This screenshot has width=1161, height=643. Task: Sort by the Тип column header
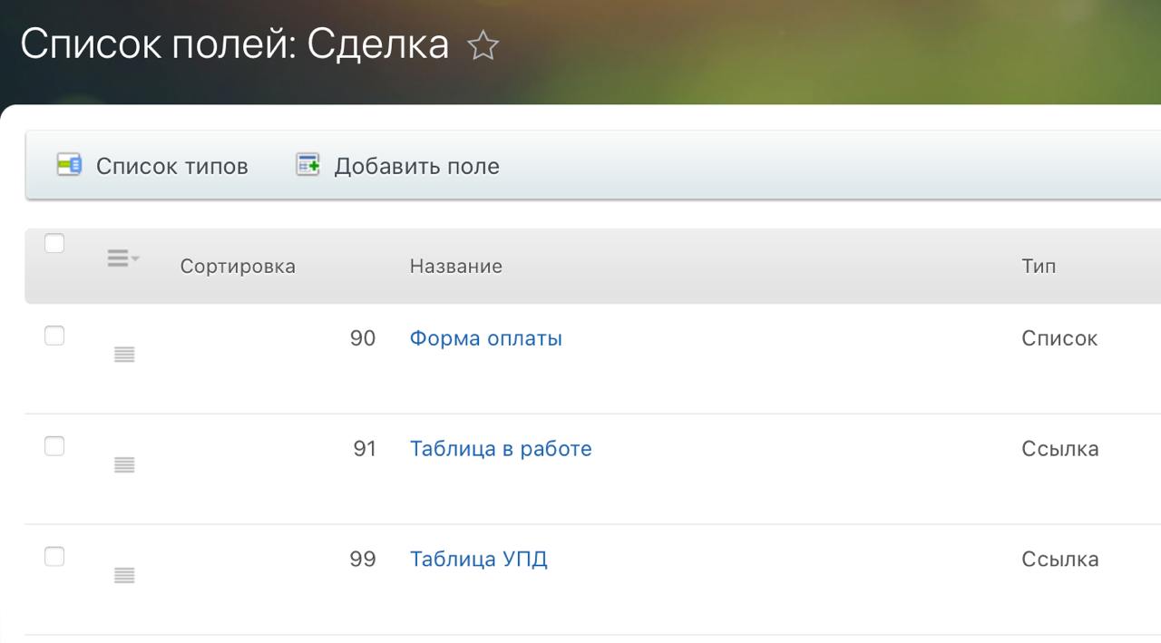coord(1039,267)
